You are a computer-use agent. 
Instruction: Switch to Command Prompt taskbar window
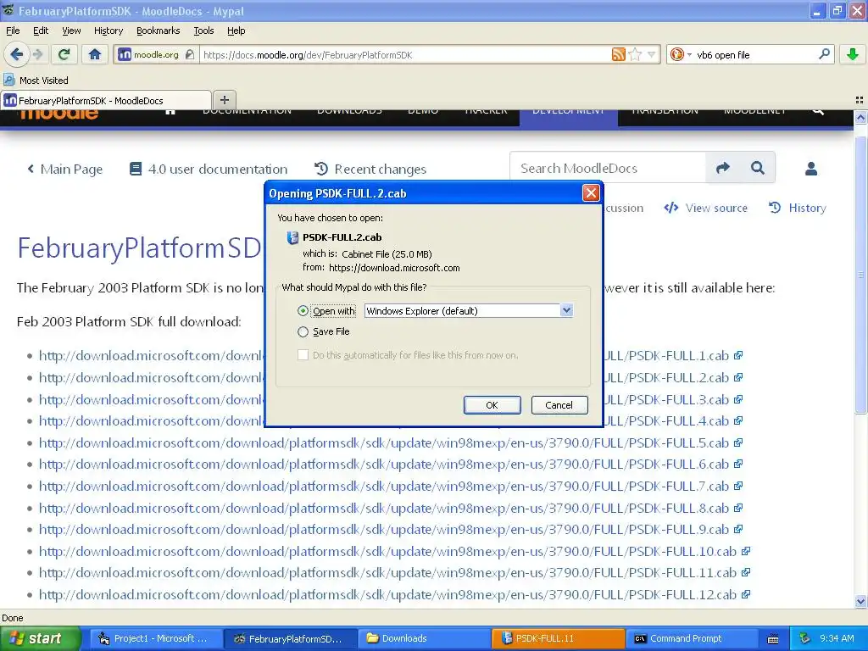pos(692,638)
